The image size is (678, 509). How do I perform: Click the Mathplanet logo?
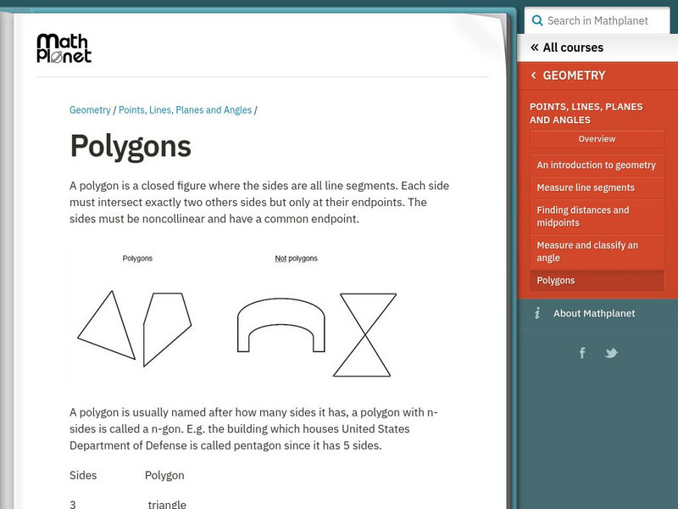coord(64,48)
